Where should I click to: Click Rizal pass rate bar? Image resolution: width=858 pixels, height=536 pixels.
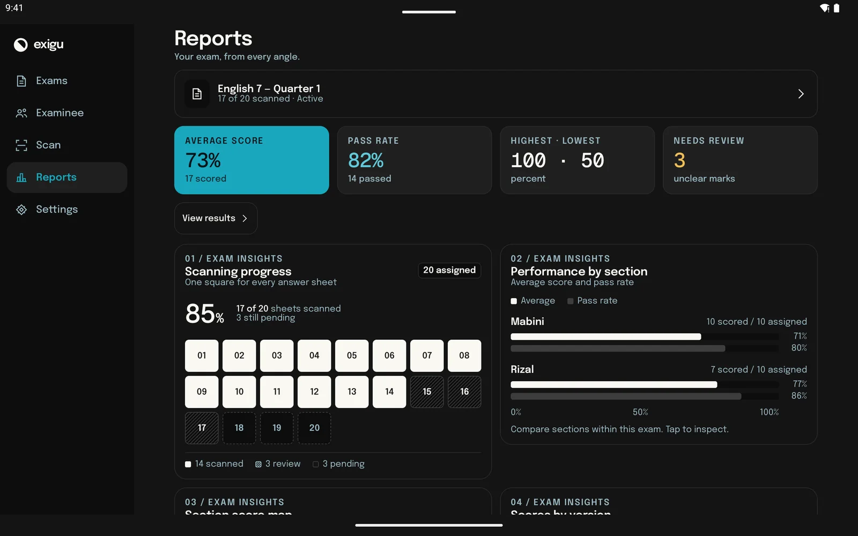click(x=626, y=396)
